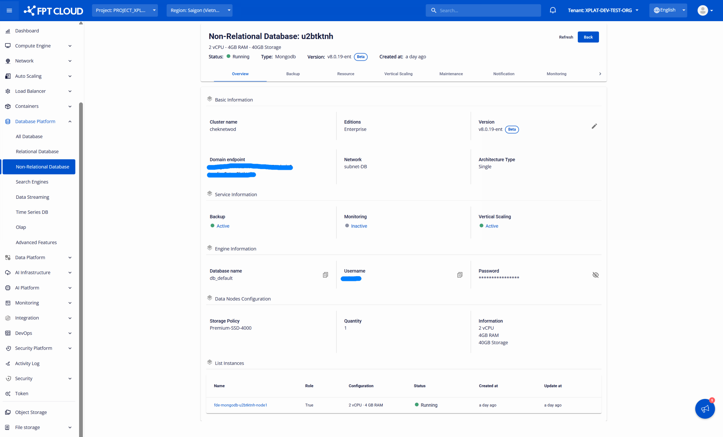Open the announcement megaphone button
The width and height of the screenshot is (723, 437).
pyautogui.click(x=705, y=409)
